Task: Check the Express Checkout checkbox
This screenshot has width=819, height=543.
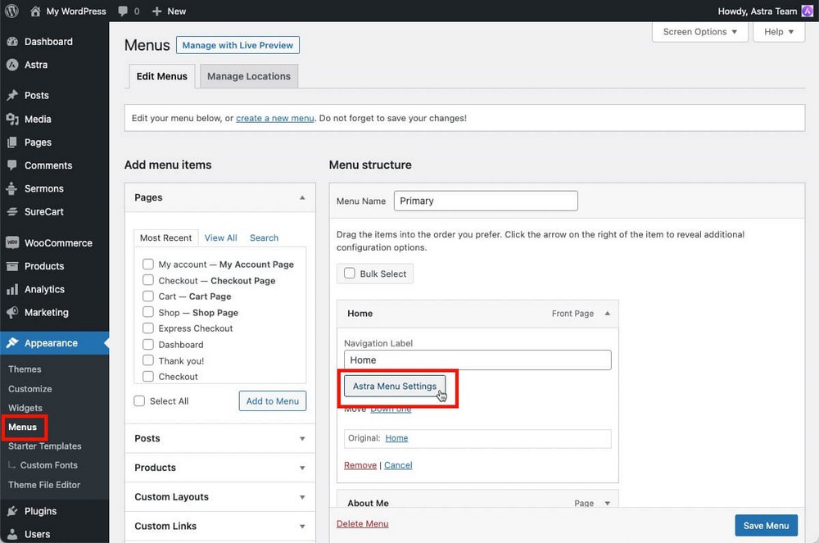Action: point(148,328)
